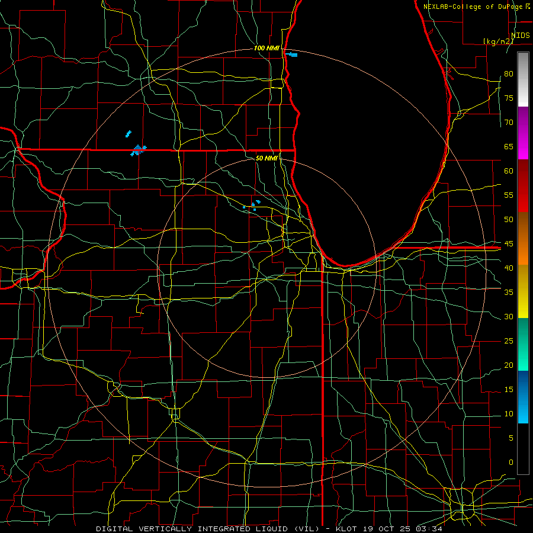Click the (VIL) abbreviation in the footer

[307, 529]
